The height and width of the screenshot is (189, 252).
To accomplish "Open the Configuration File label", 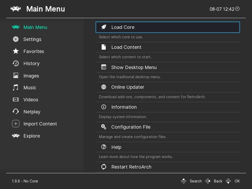I will tap(131, 127).
